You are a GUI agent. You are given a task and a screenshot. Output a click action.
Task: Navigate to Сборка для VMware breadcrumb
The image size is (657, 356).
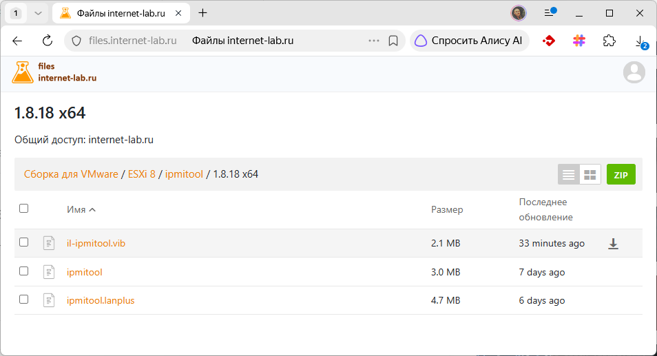71,174
